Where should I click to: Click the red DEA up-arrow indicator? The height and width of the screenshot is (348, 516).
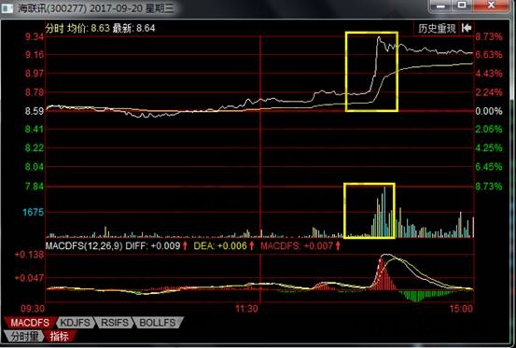(x=252, y=245)
